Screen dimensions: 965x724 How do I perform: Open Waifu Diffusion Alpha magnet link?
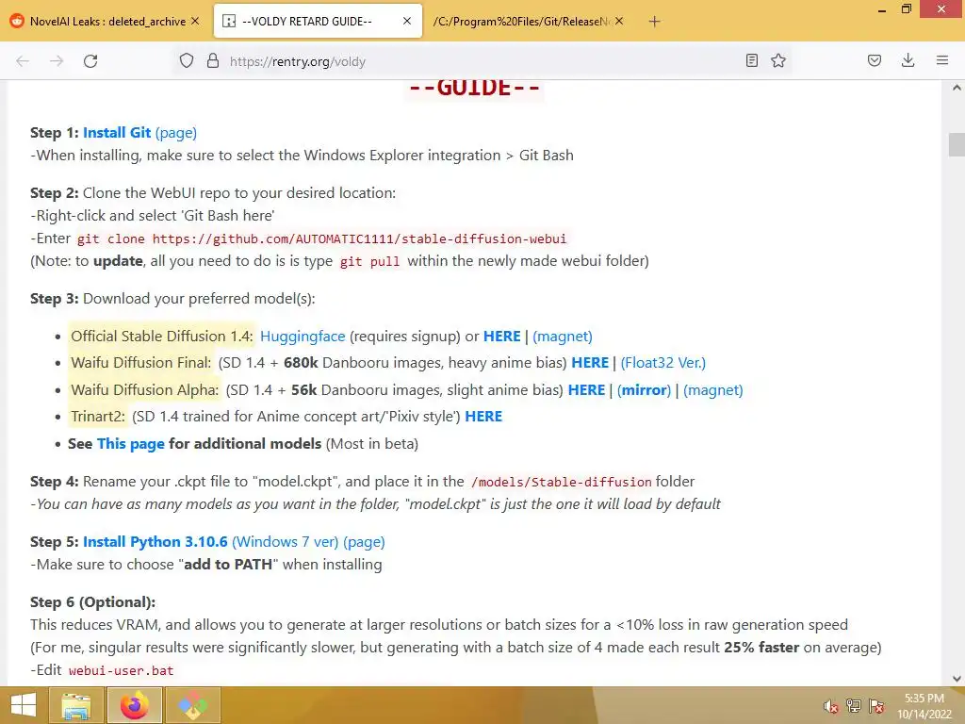coord(713,389)
